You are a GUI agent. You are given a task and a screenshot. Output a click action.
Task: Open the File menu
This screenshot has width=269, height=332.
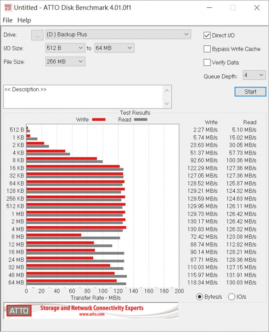[8, 20]
